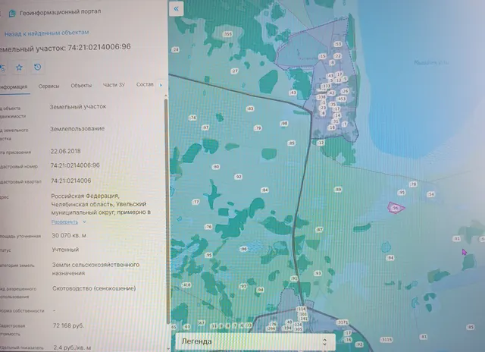Click the highlighted parcel :96 on map
The width and height of the screenshot is (485, 352).
(x=396, y=208)
